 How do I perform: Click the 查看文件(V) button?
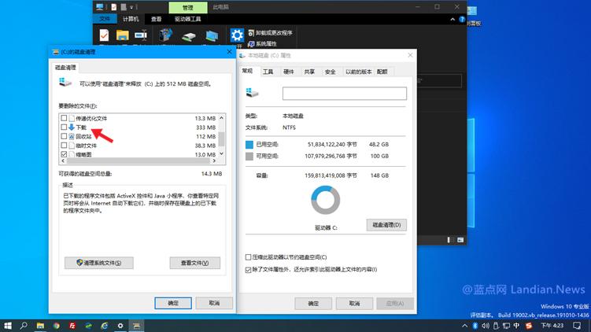(195, 263)
